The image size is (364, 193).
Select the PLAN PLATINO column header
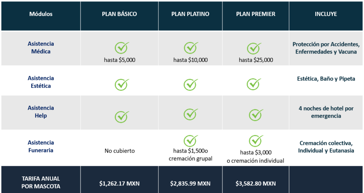pos(190,14)
